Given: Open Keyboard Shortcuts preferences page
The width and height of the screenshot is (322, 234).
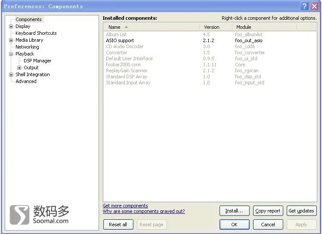Looking at the screenshot, I should pos(36,33).
